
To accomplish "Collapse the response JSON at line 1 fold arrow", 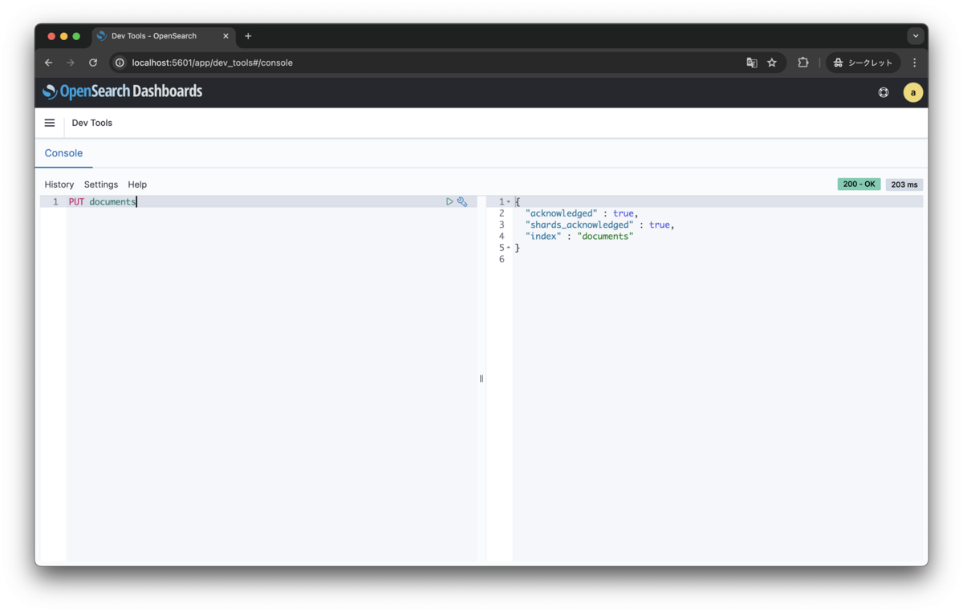I will [x=509, y=202].
